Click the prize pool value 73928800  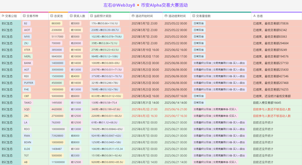[57, 136]
